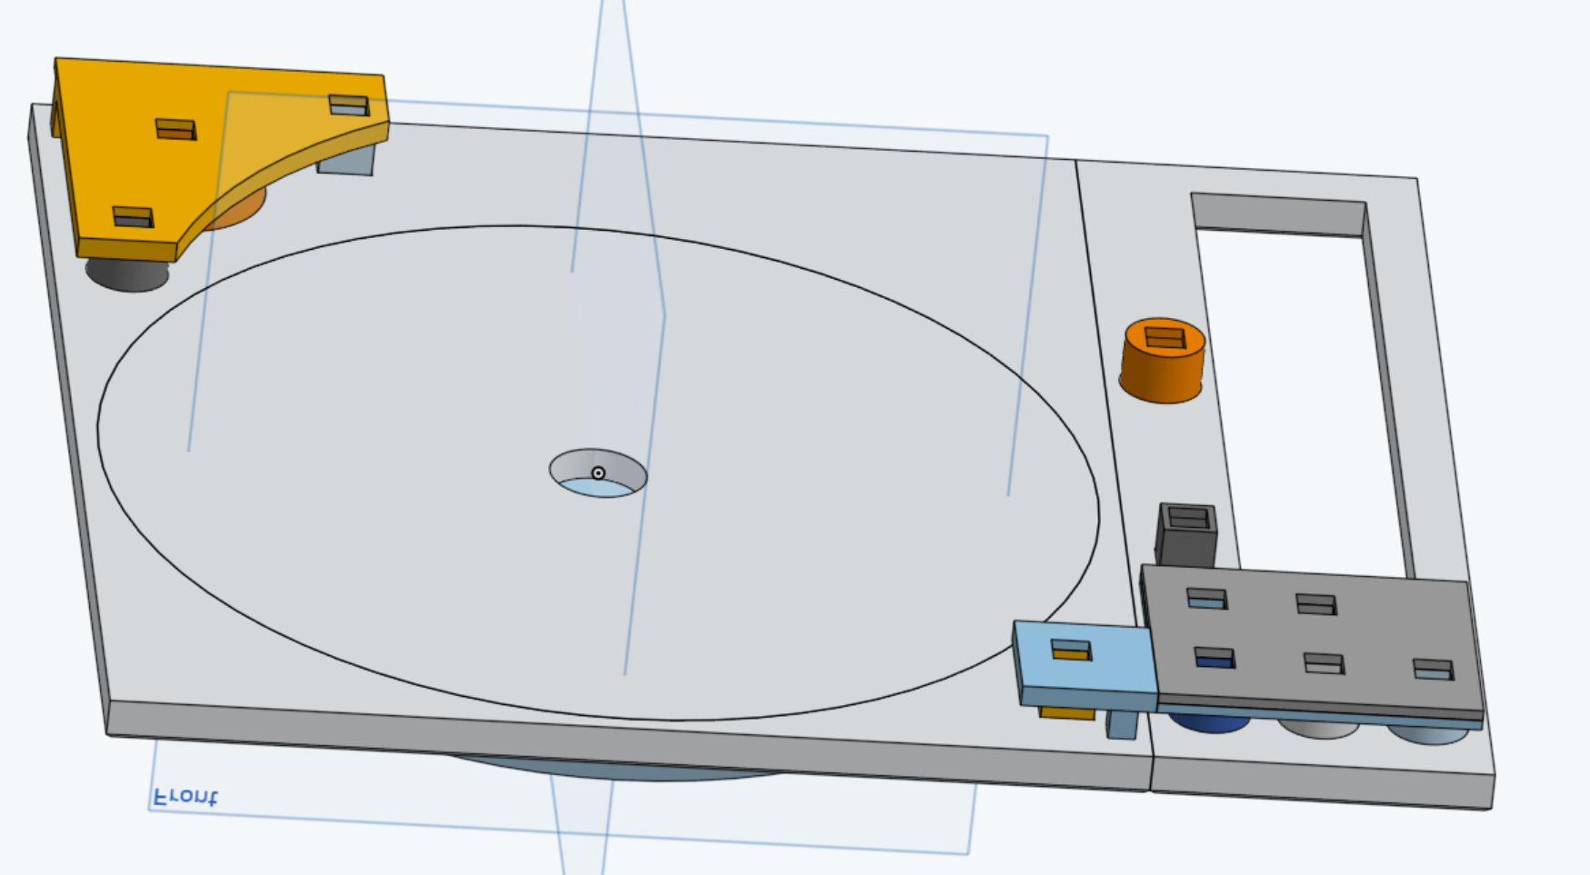Image resolution: width=1590 pixels, height=875 pixels.
Task: Select the dark gray square peg
Action: pyautogui.click(x=1185, y=547)
